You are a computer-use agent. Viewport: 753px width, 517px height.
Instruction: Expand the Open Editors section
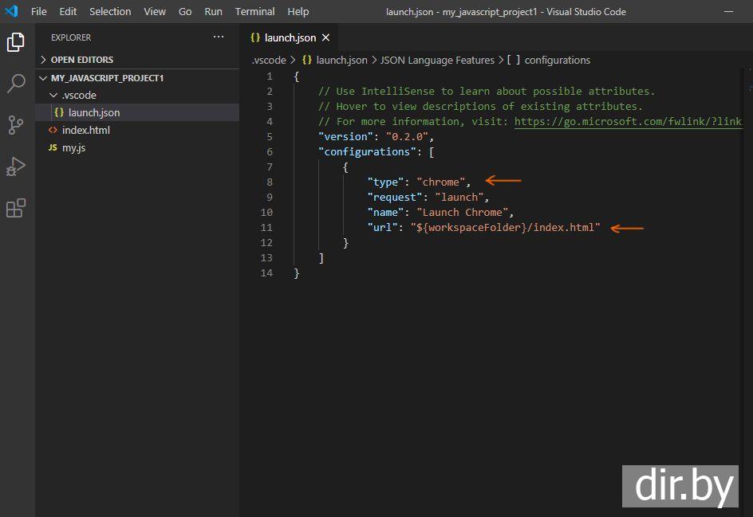pos(81,60)
